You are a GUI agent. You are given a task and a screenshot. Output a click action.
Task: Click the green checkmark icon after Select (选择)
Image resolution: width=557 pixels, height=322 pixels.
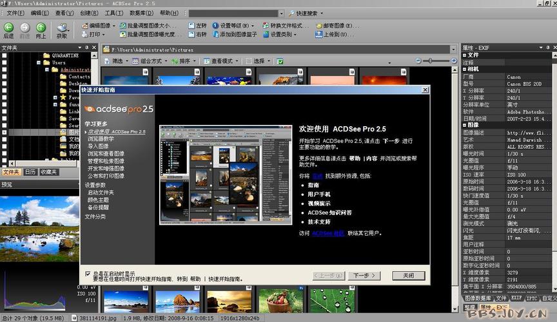[x=280, y=61]
